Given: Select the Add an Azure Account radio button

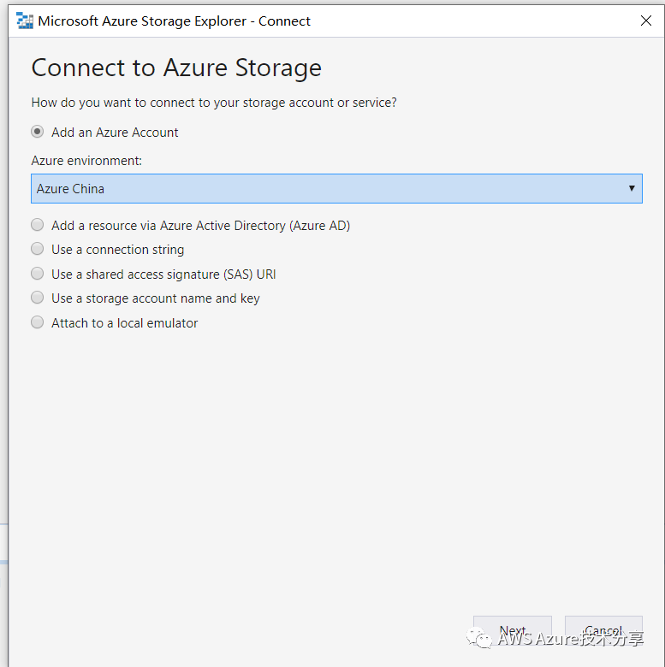Looking at the screenshot, I should pyautogui.click(x=37, y=132).
